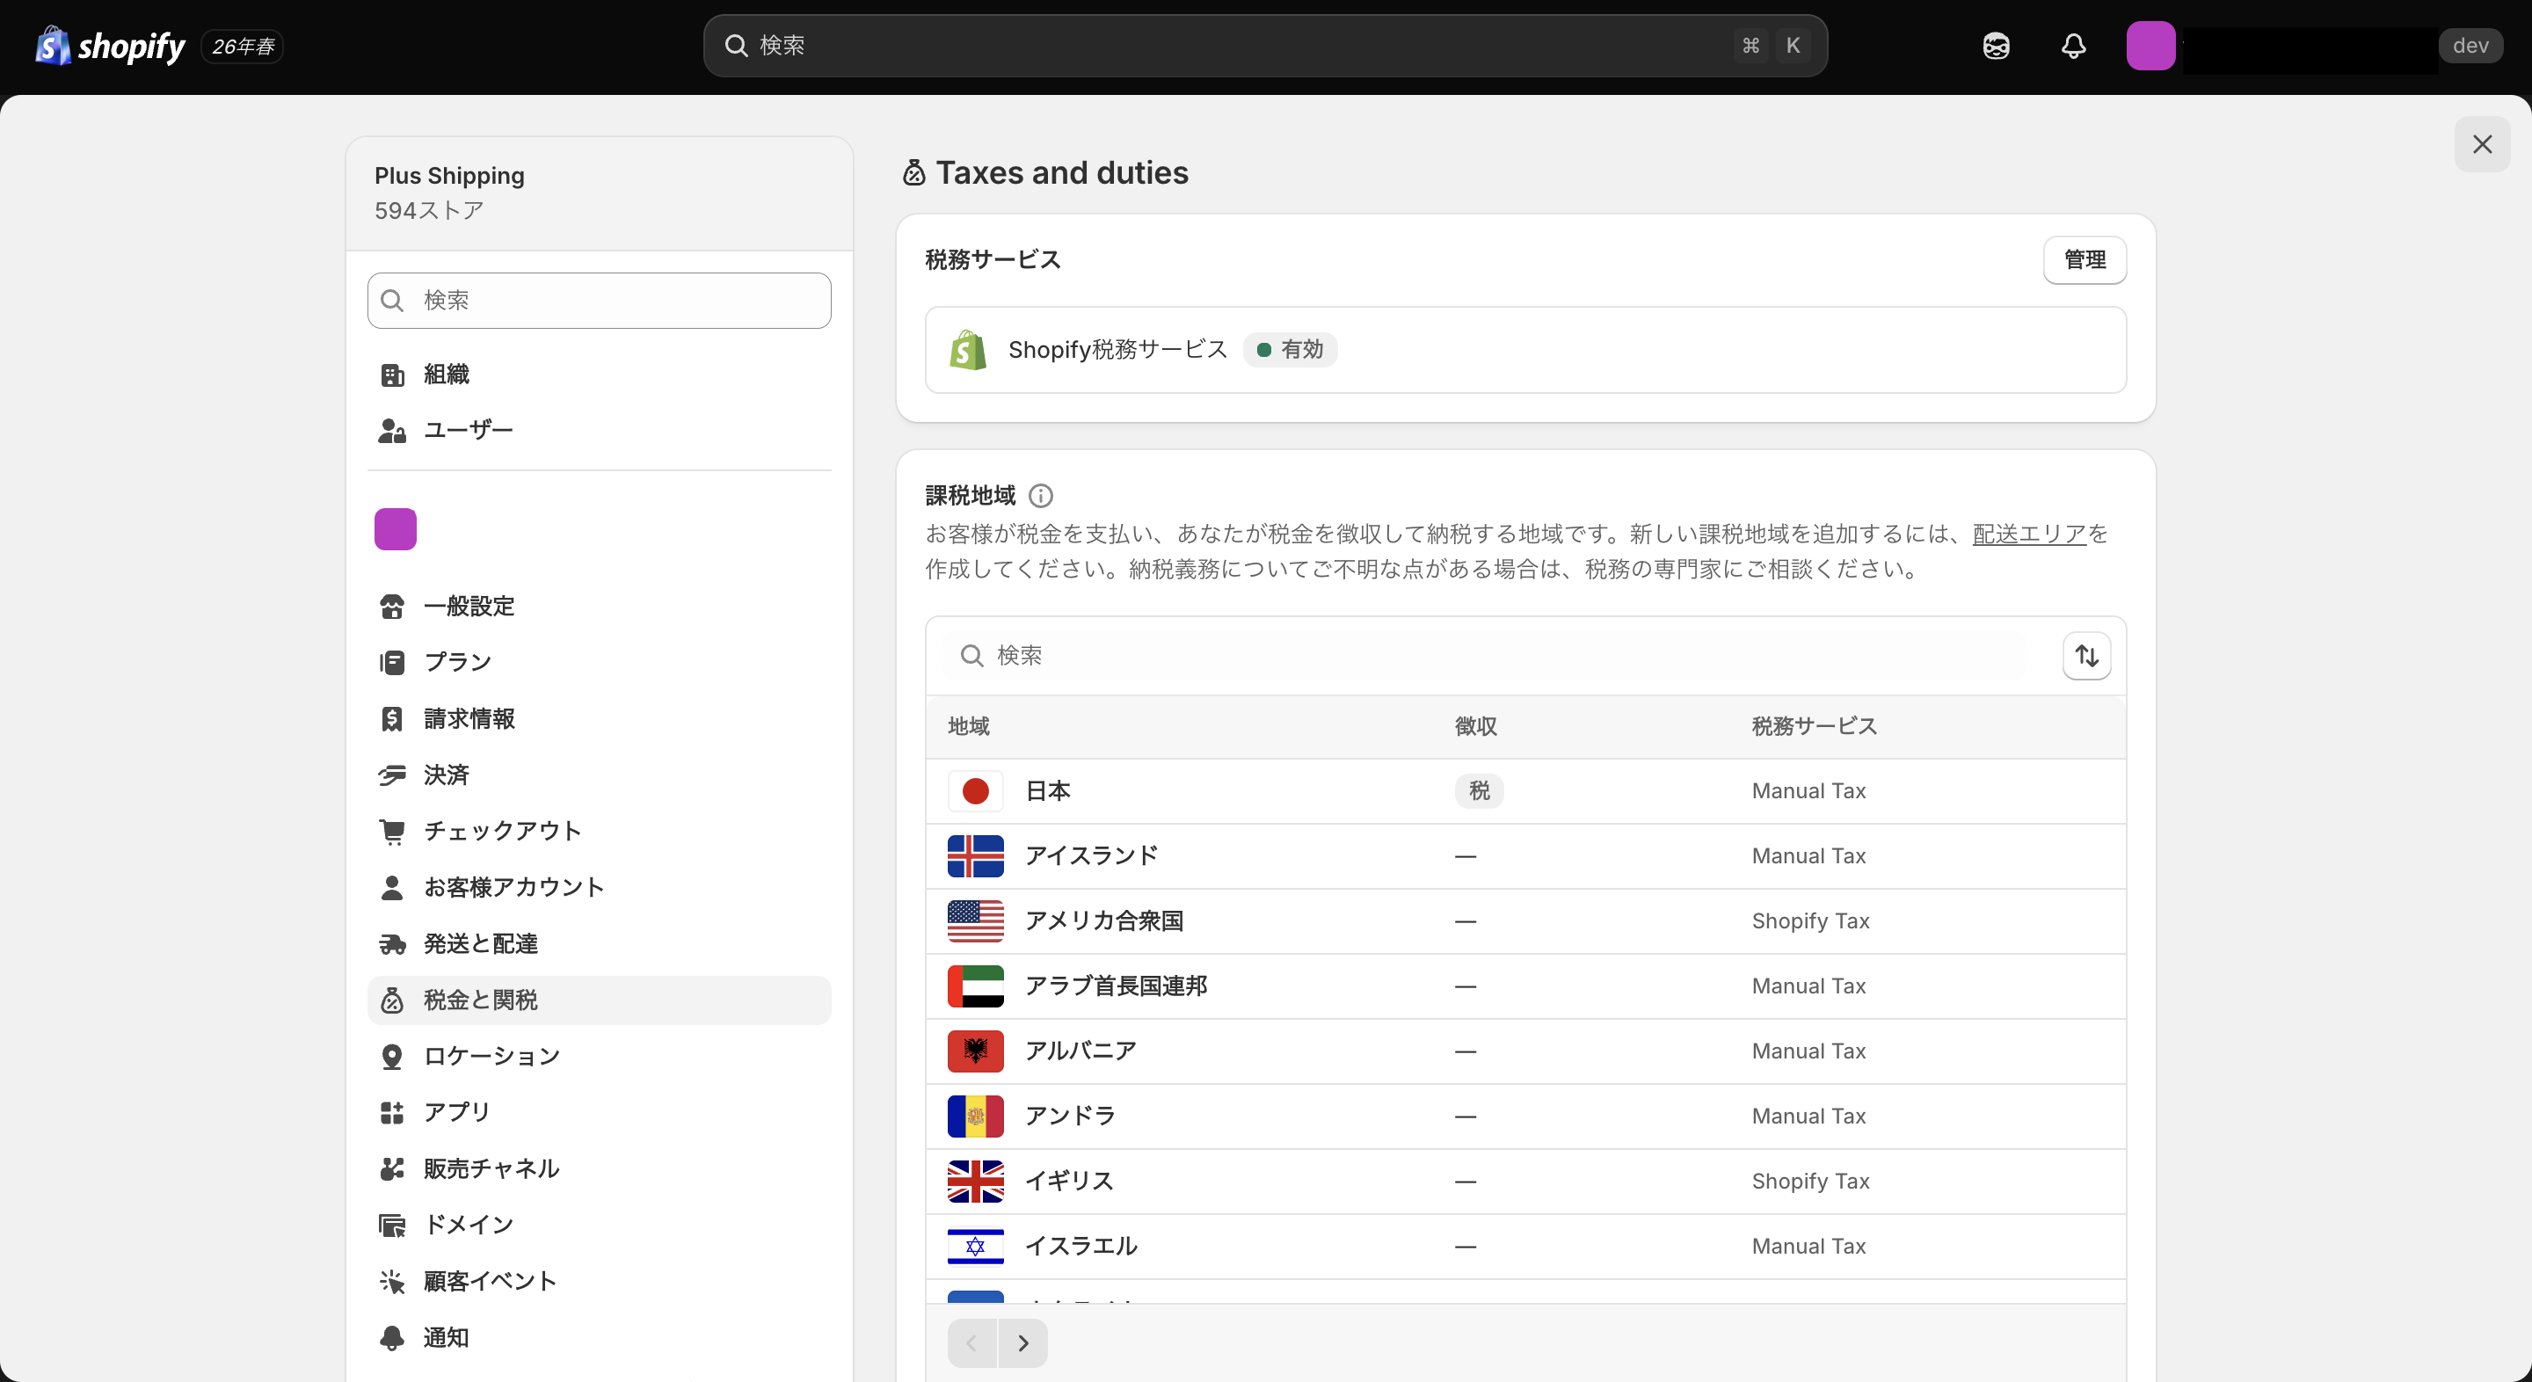Click Manual Tax in 日本 row
Image resolution: width=2532 pixels, height=1382 pixels.
click(x=1808, y=791)
